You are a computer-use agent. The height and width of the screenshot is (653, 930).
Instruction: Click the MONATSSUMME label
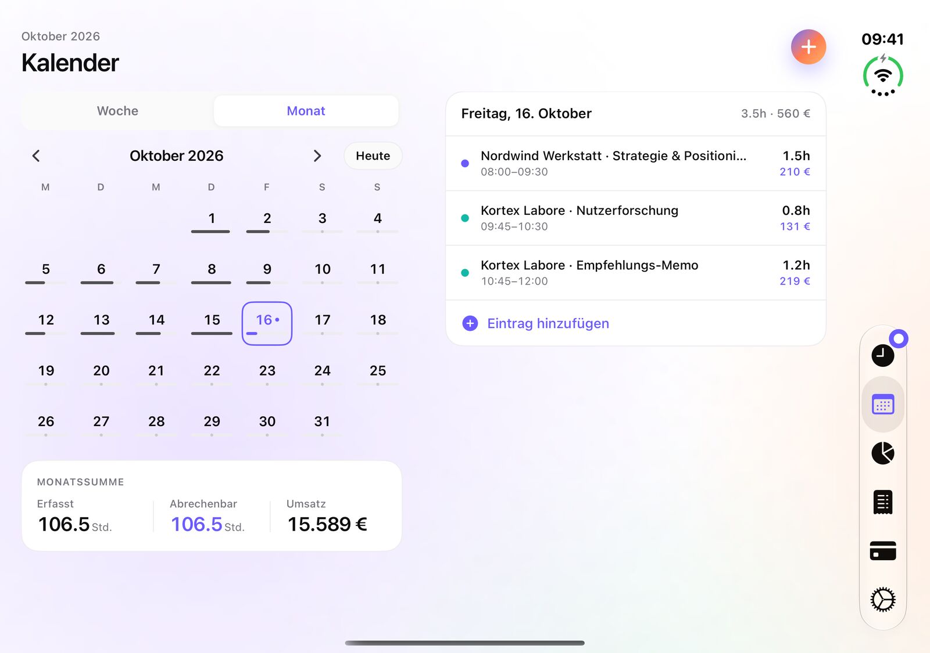pos(80,482)
